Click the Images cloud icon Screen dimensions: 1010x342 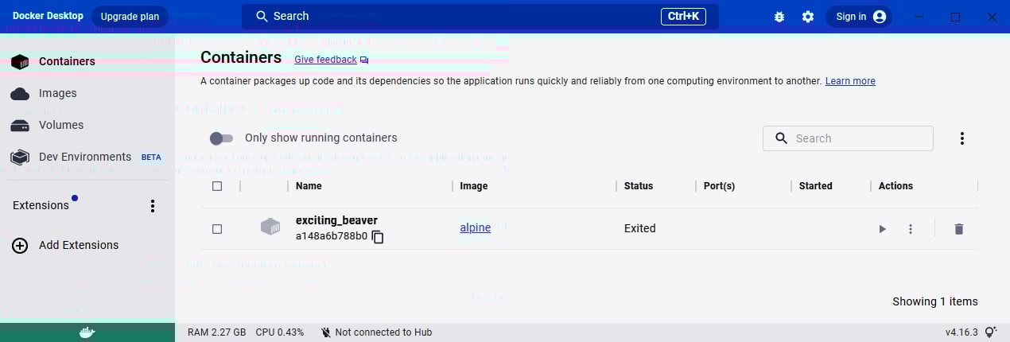20,94
